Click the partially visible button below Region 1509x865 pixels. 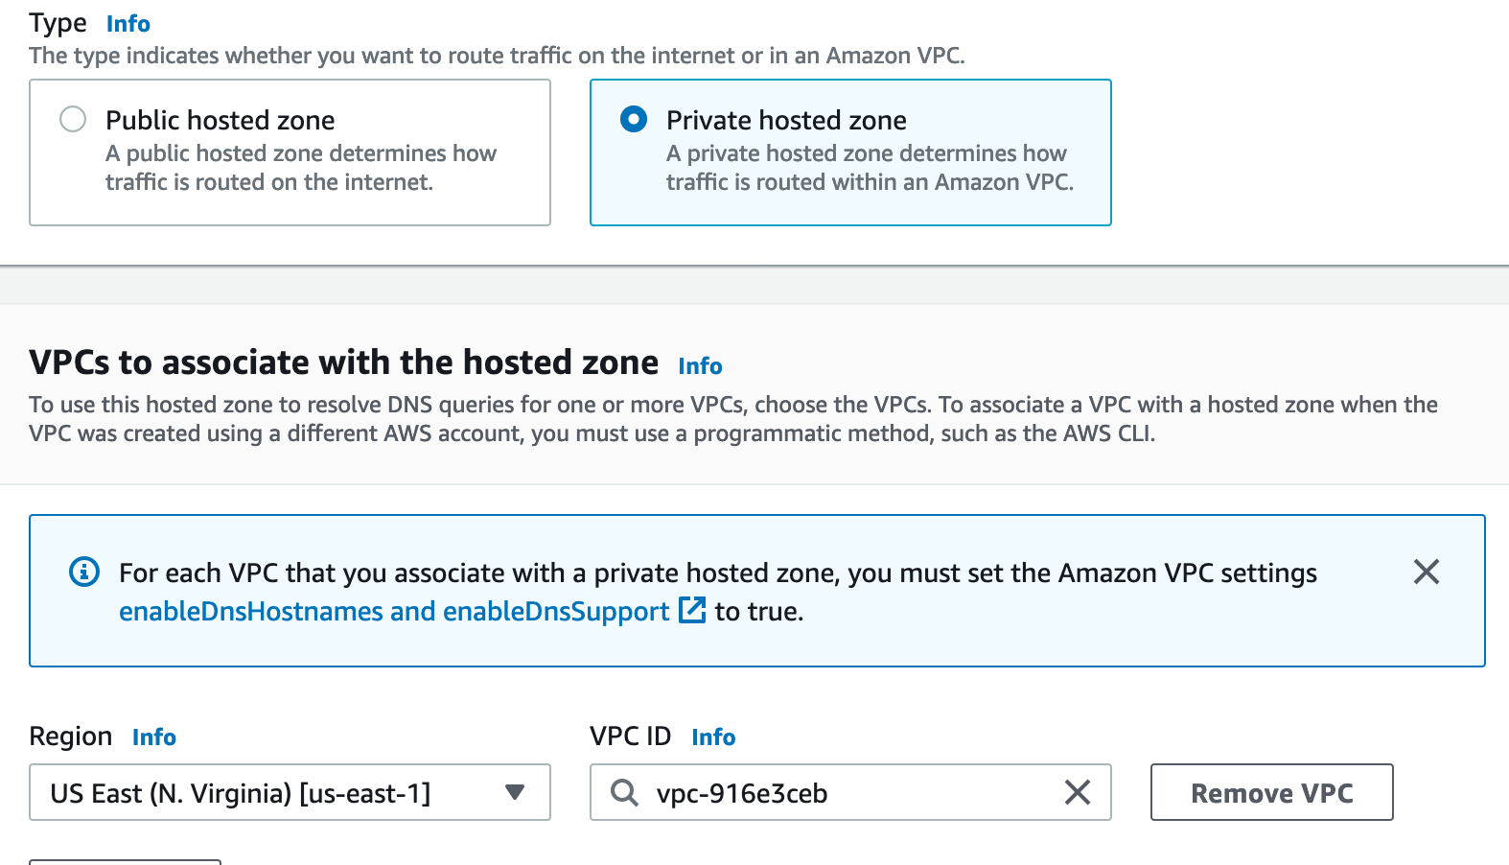(x=125, y=861)
